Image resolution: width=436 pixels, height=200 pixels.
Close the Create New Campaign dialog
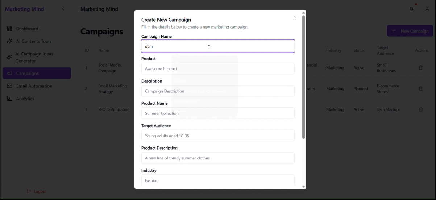pos(294,17)
